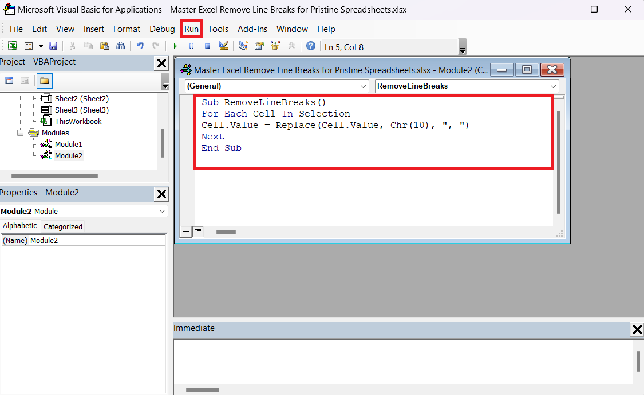This screenshot has width=644, height=395.
Task: Switch to the Categorized properties tab
Action: pyautogui.click(x=63, y=226)
